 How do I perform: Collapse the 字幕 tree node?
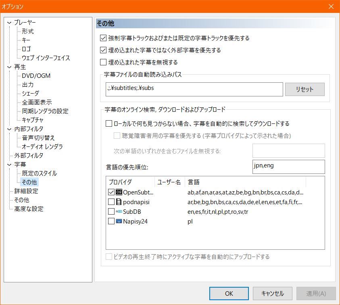tap(9, 165)
